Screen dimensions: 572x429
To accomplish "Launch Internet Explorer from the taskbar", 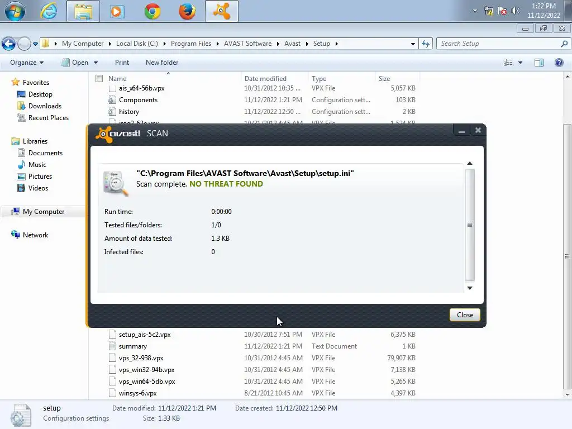I will coord(49,11).
